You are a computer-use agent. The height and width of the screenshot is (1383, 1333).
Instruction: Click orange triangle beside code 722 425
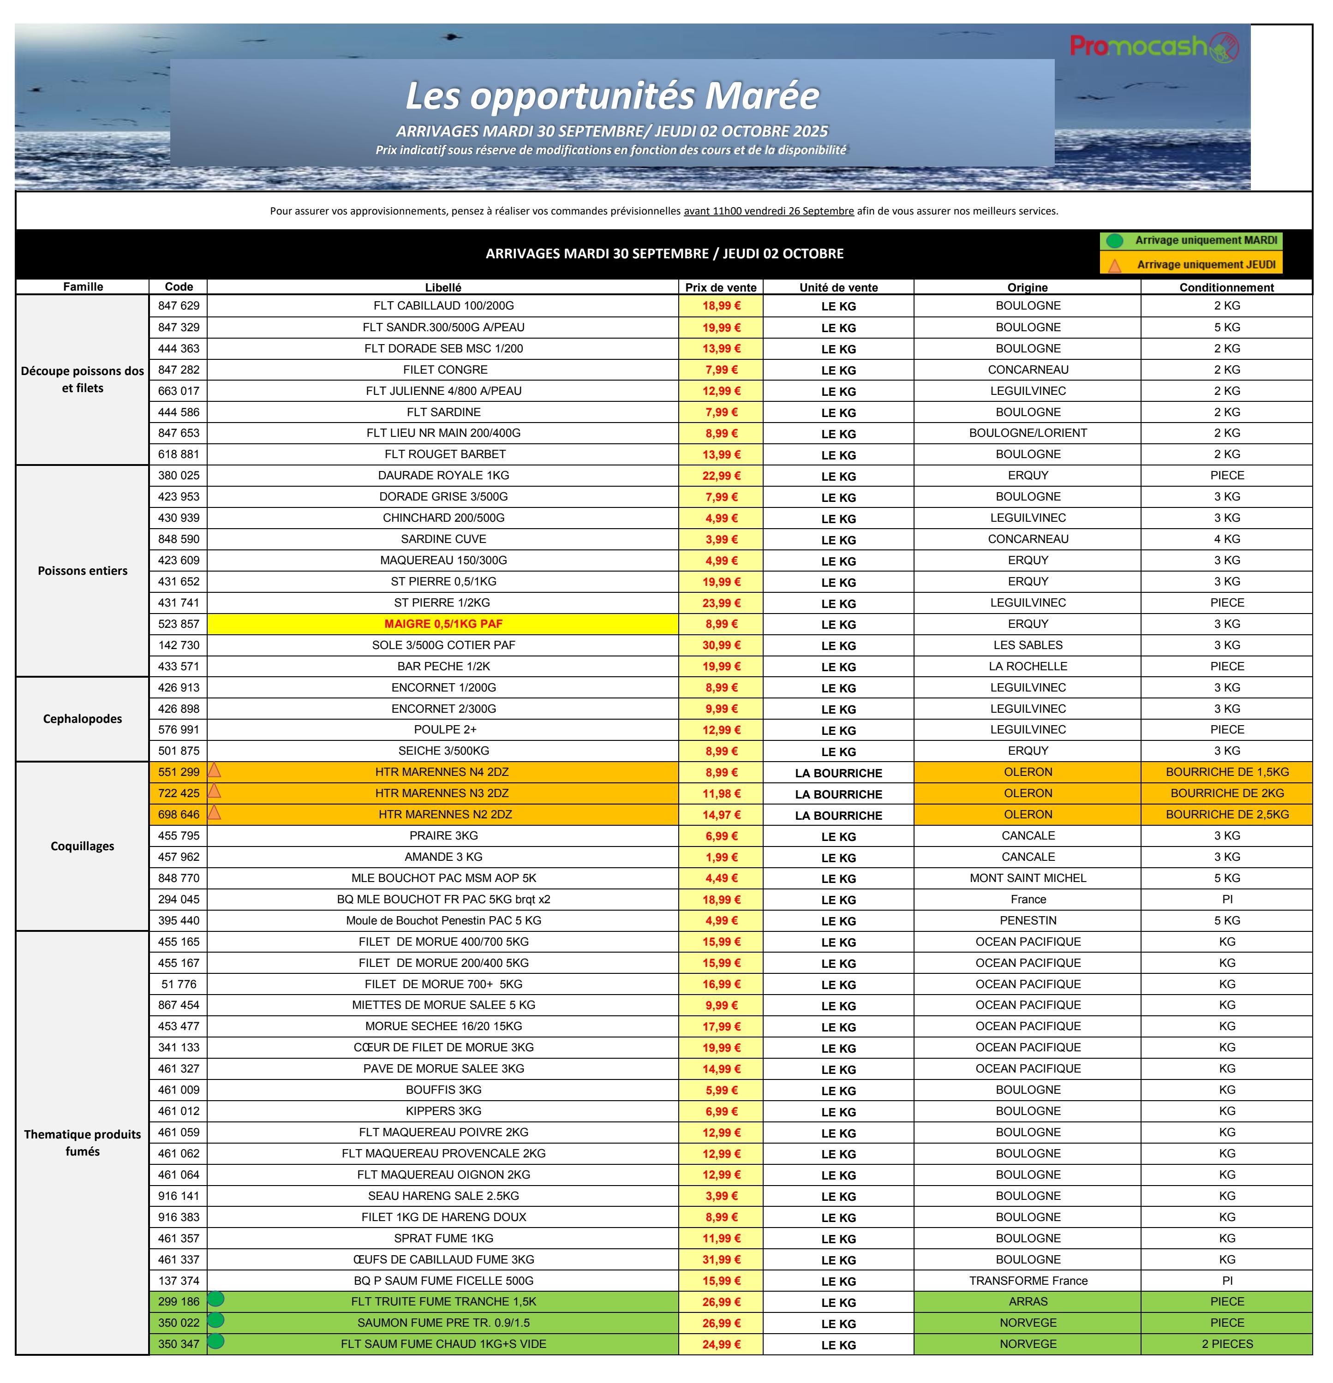point(215,792)
